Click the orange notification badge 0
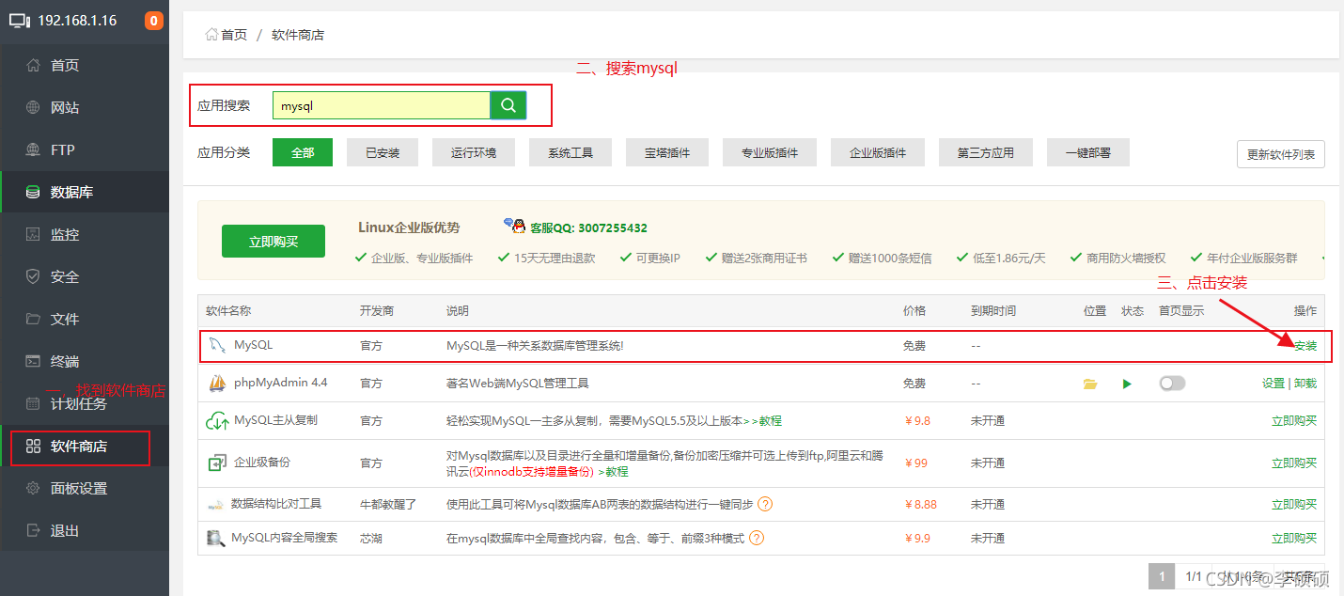Screen dimensions: 1344x596 click(154, 21)
